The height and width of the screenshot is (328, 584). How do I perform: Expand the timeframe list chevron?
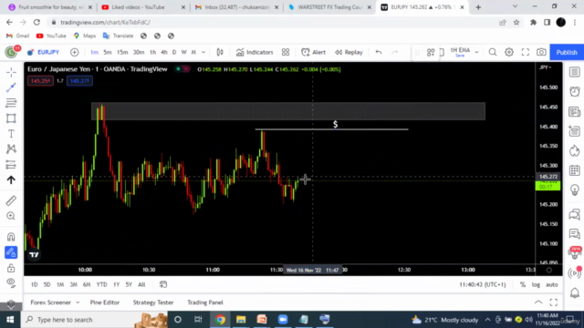203,53
